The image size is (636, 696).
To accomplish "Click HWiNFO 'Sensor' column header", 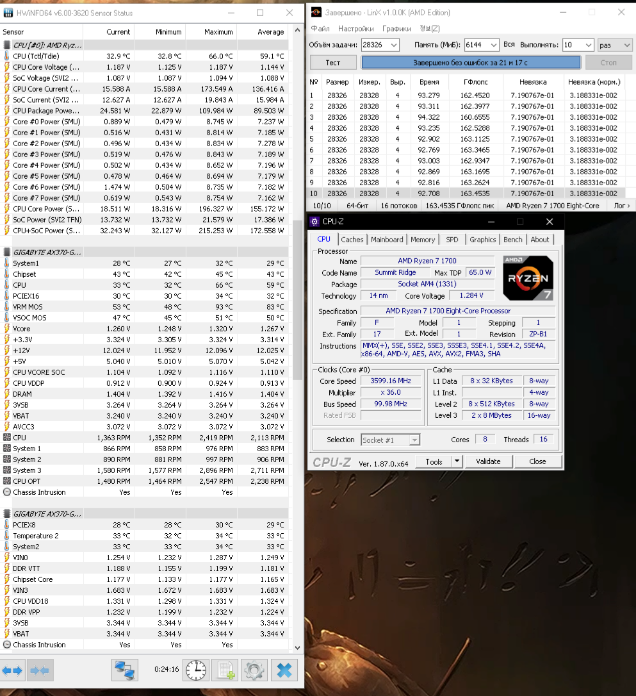I will point(41,32).
